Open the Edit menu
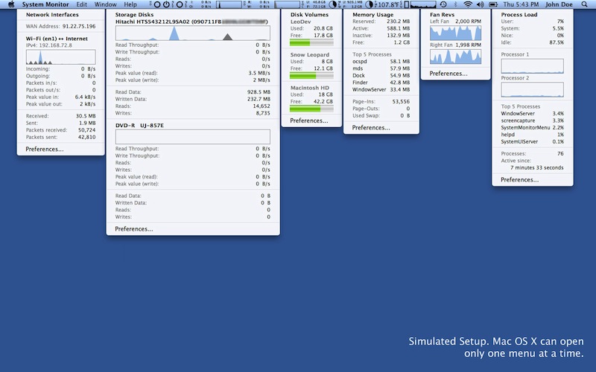 (81, 4)
